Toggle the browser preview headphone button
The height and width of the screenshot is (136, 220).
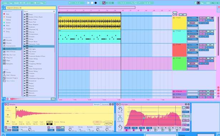point(7,99)
